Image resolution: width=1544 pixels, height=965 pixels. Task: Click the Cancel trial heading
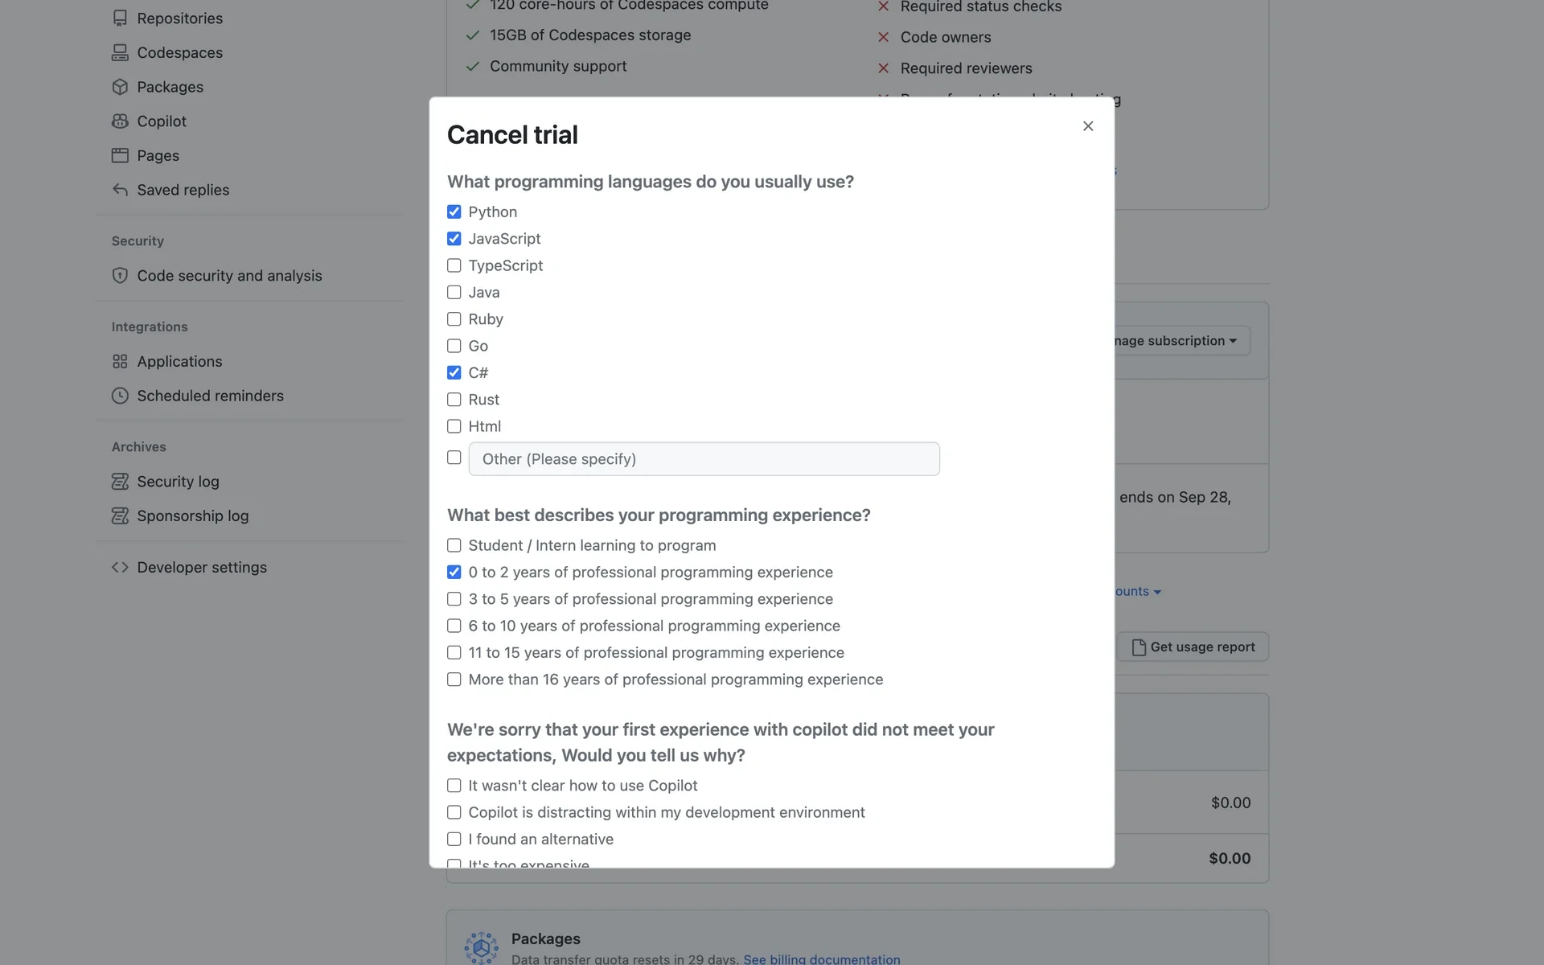pos(512,135)
